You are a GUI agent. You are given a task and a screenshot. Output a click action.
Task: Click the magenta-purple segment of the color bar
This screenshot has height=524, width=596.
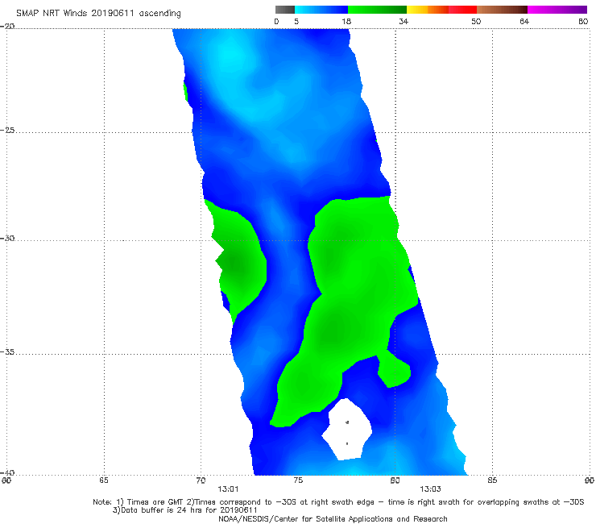pyautogui.click(x=557, y=10)
